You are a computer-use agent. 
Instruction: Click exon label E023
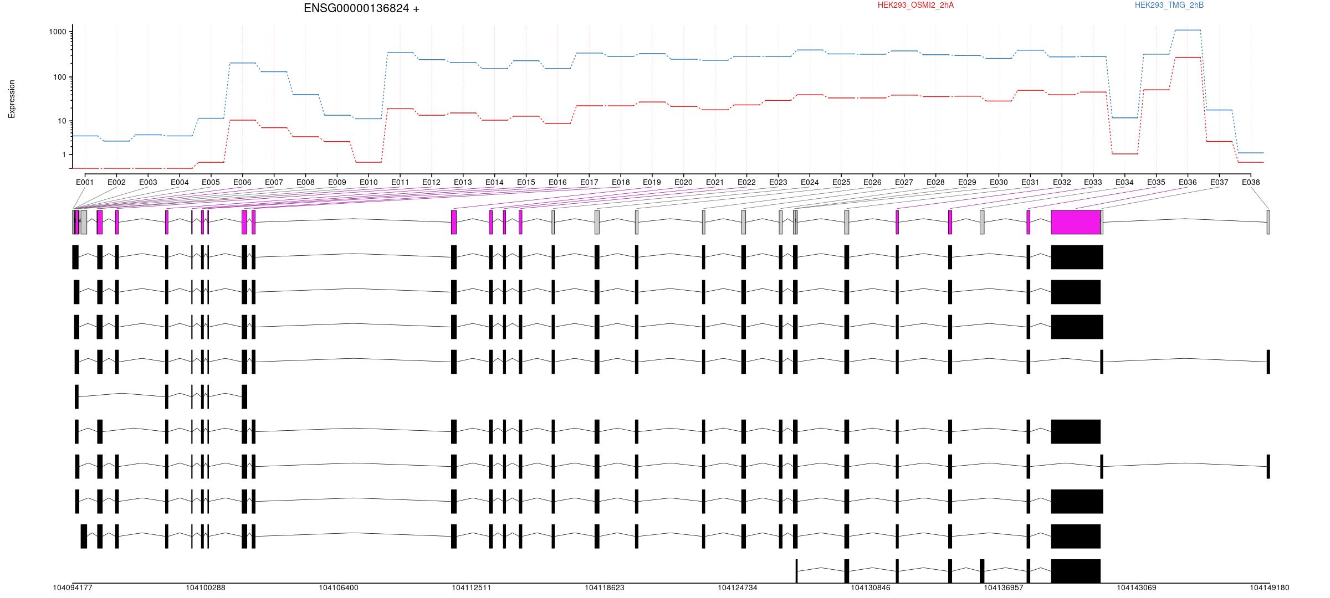(778, 182)
